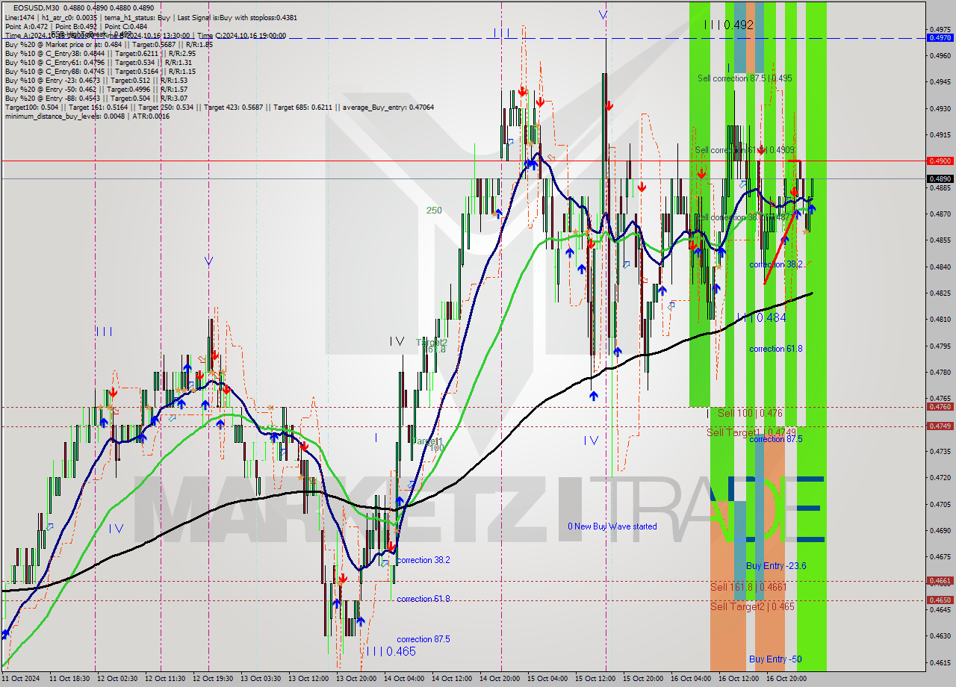Click the 'Sell Target1 | 0.4749' label
This screenshot has width=956, height=687.
click(751, 432)
